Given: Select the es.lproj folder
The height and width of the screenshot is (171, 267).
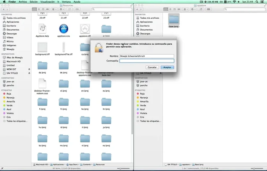Looking at the screenshot, I should pyautogui.click(x=106, y=84).
